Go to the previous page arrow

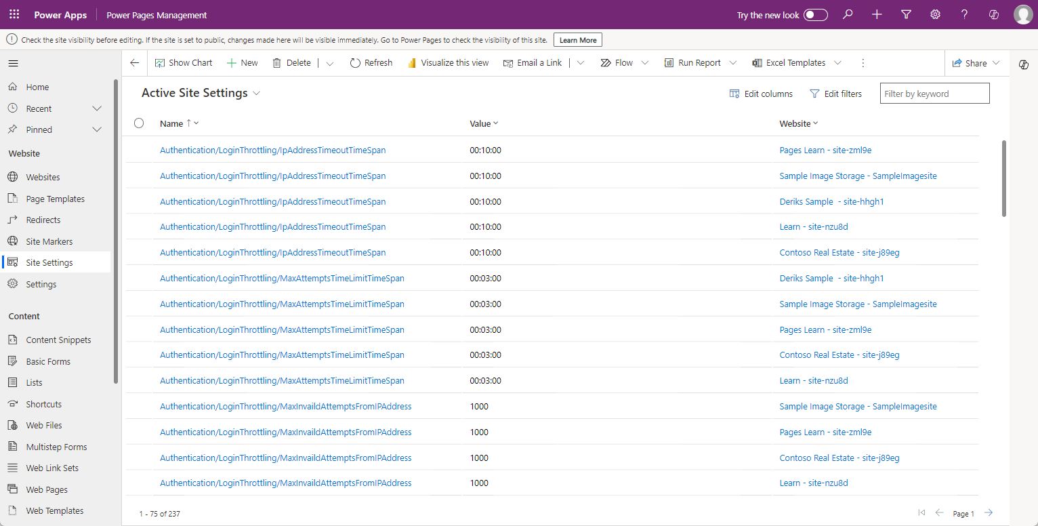coord(939,513)
